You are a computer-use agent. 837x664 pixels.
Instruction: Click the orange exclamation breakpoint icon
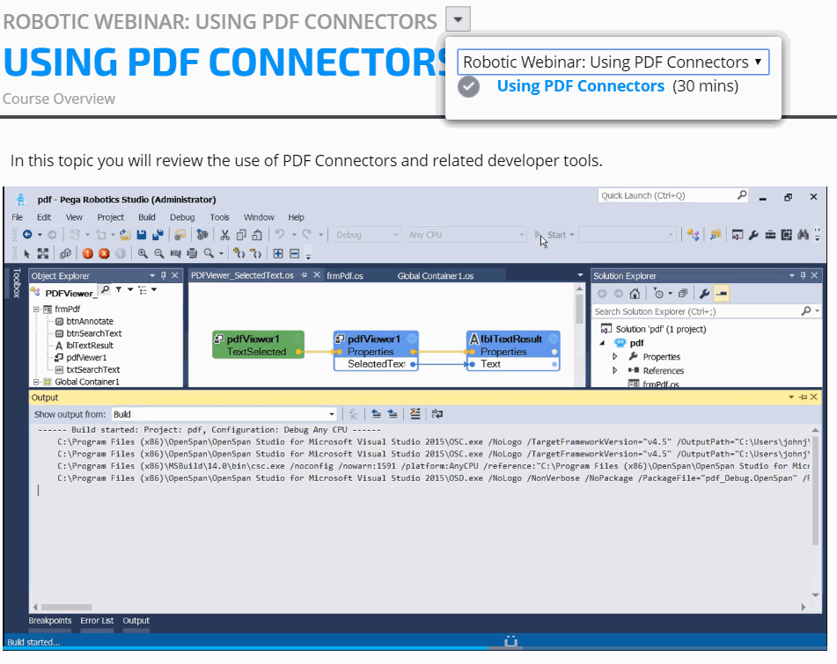pos(87,254)
